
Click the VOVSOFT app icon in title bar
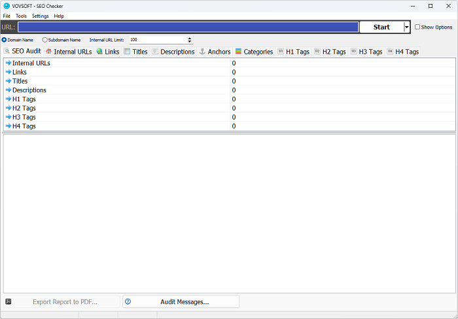pos(7,6)
